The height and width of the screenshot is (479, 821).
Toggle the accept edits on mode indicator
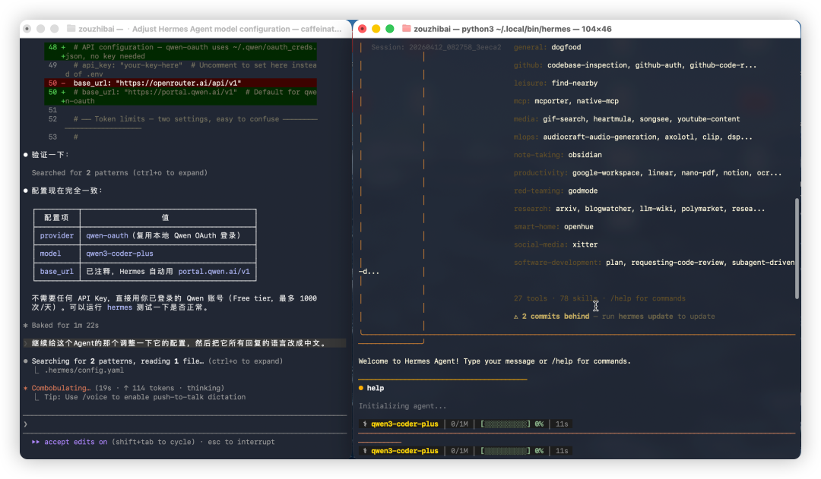click(75, 442)
